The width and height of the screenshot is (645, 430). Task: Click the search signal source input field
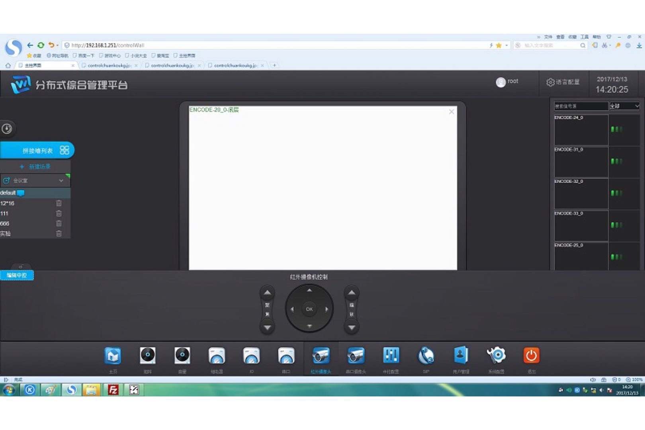[580, 106]
